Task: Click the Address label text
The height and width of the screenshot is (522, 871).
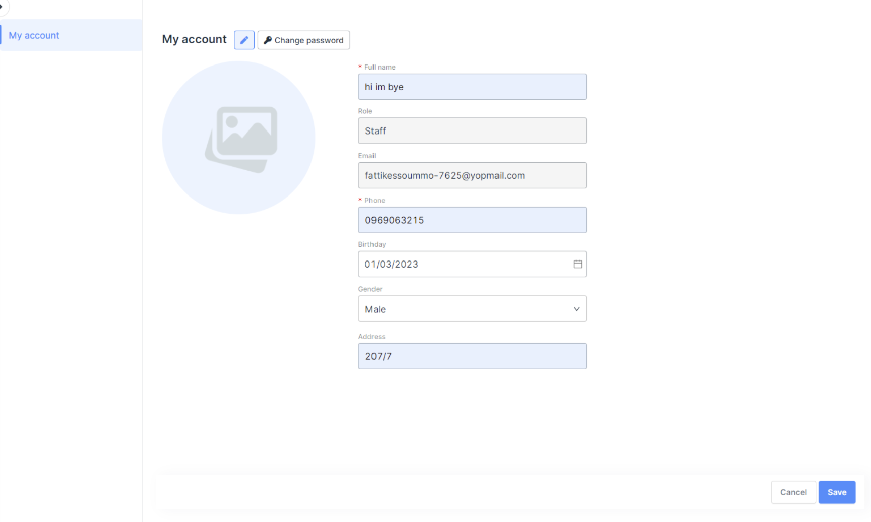Action: (371, 337)
